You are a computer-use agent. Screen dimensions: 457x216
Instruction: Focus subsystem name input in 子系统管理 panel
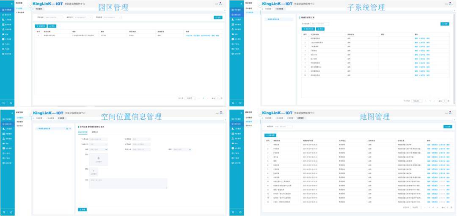(320, 24)
